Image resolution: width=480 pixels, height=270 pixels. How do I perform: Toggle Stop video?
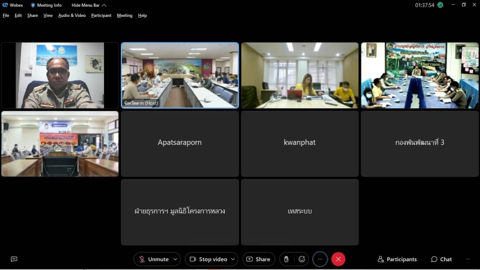point(209,259)
